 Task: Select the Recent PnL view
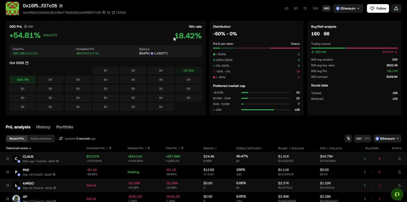click(17, 138)
